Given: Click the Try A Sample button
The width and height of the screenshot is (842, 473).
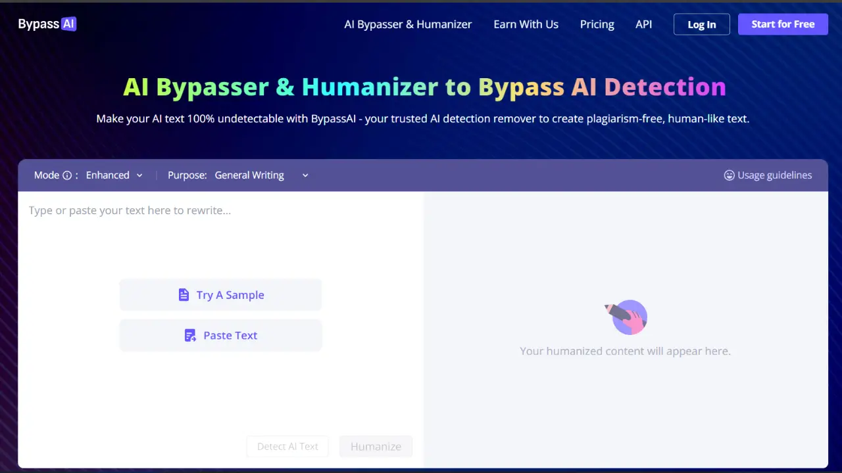Looking at the screenshot, I should pyautogui.click(x=220, y=295).
